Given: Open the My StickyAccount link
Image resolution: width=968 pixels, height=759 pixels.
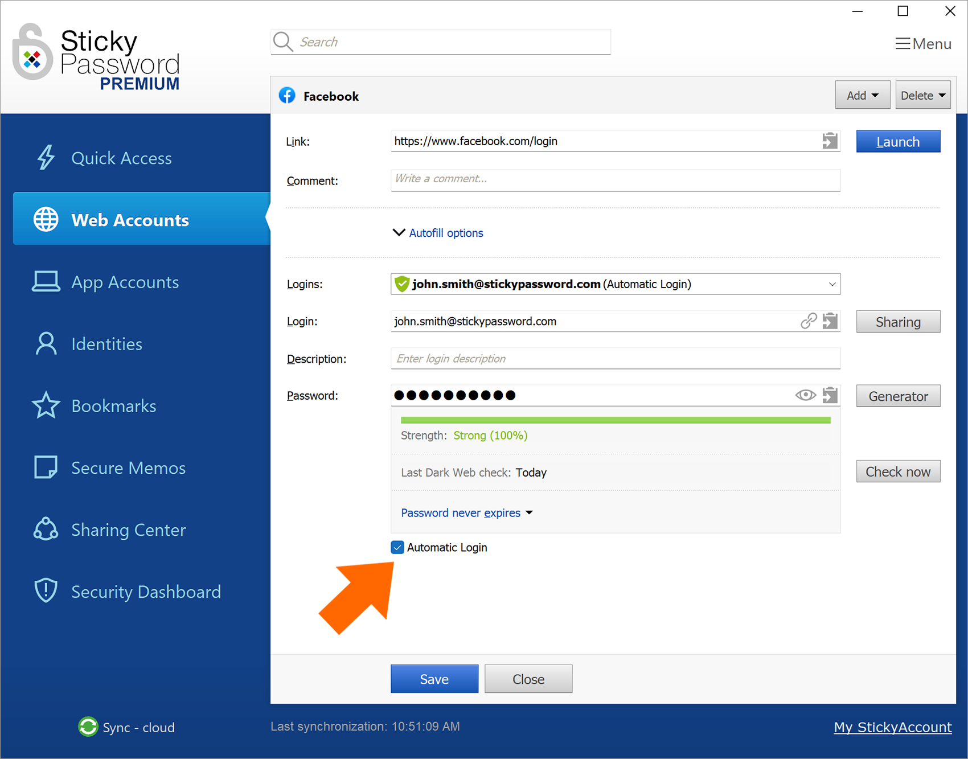Looking at the screenshot, I should pos(892,727).
